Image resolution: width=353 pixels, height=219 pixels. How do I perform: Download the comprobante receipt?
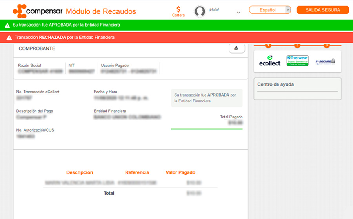(x=237, y=48)
